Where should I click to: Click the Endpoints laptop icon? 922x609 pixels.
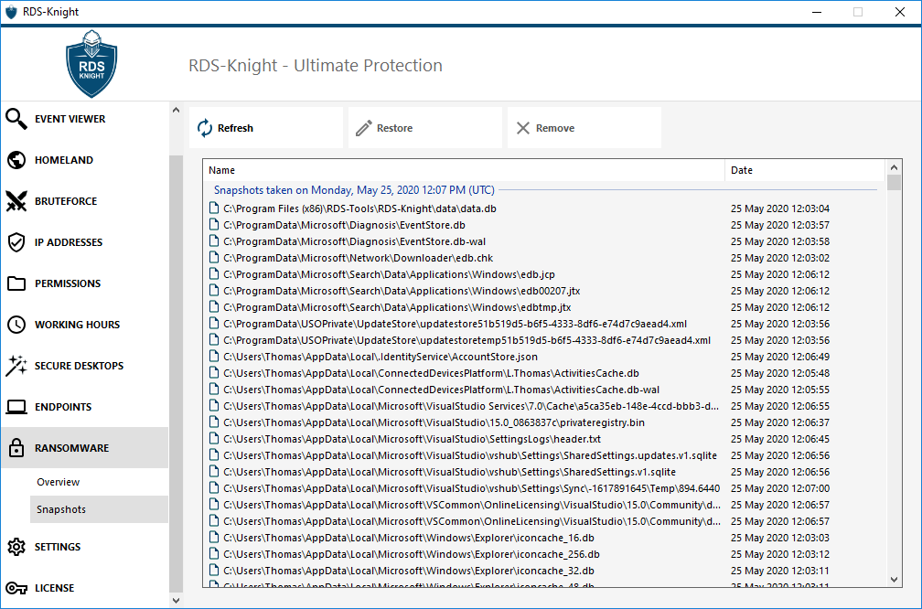point(16,407)
